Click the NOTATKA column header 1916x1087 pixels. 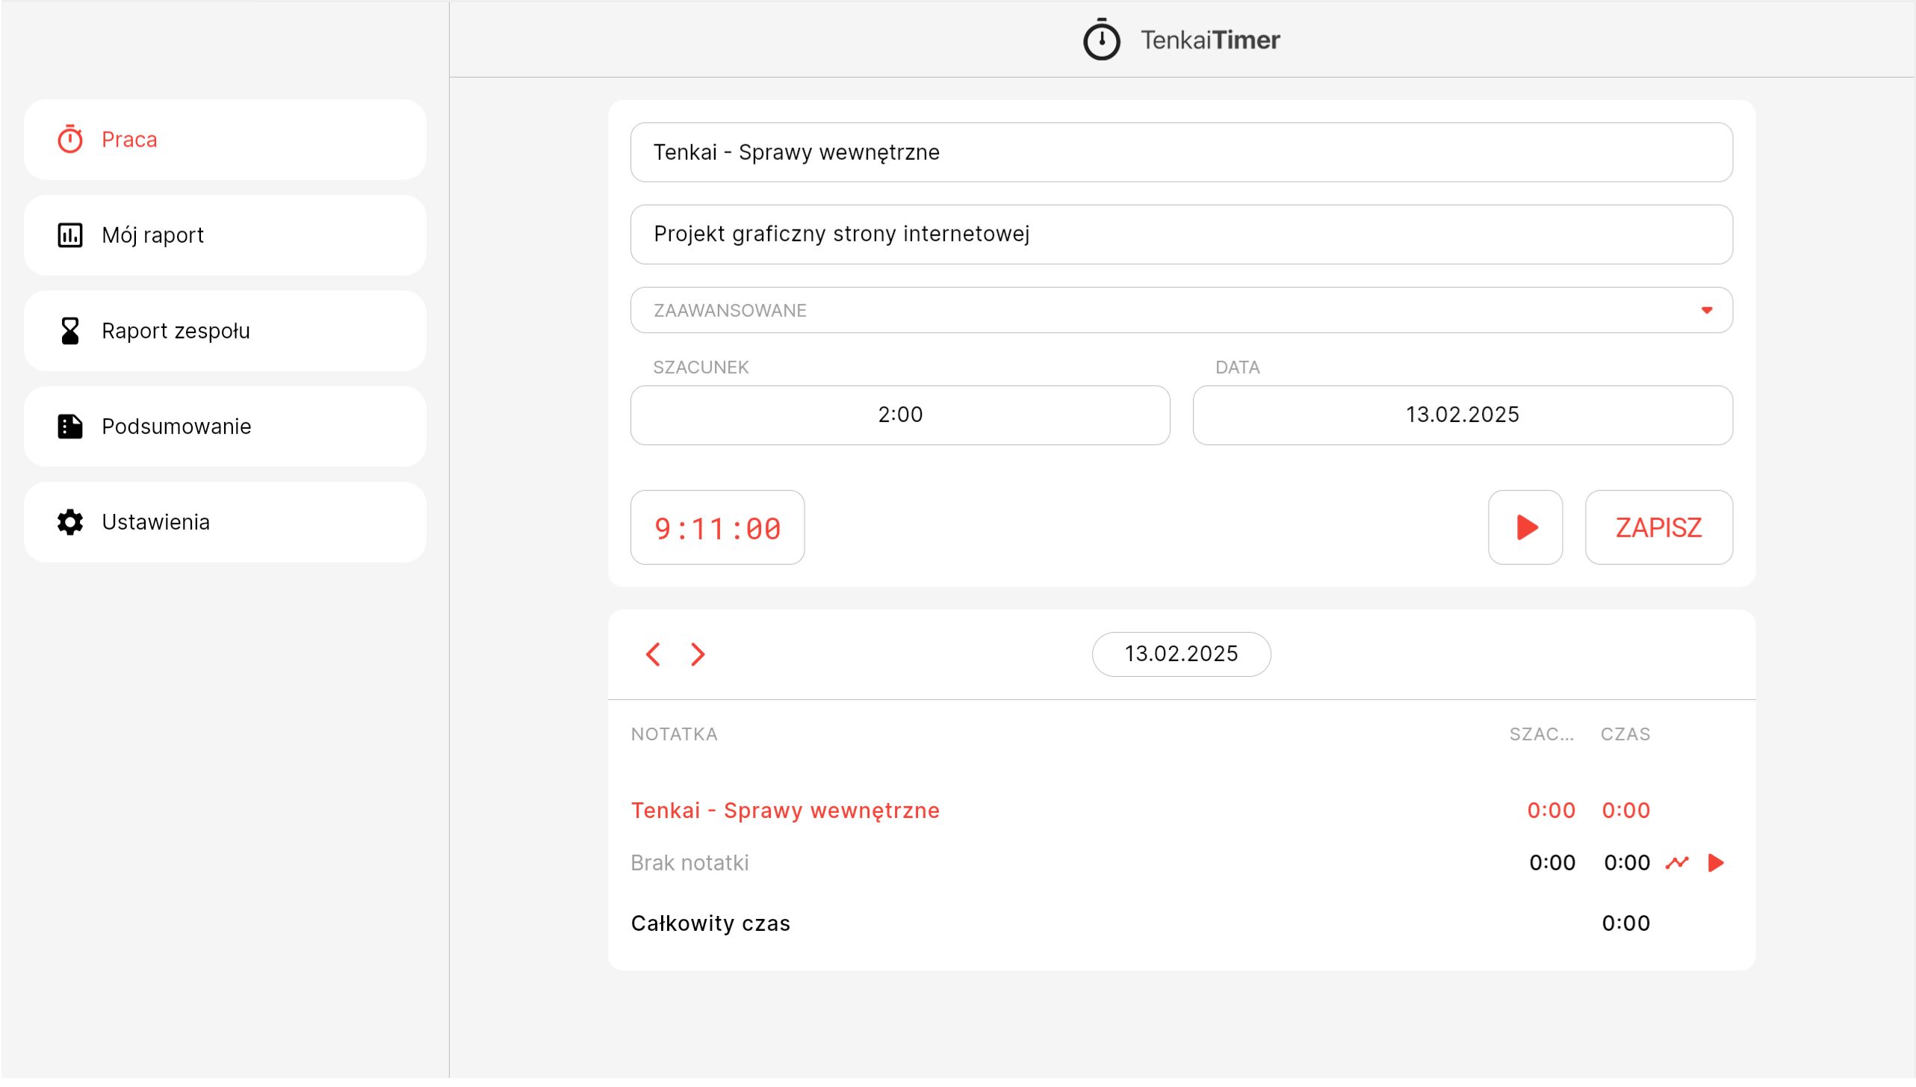(674, 734)
